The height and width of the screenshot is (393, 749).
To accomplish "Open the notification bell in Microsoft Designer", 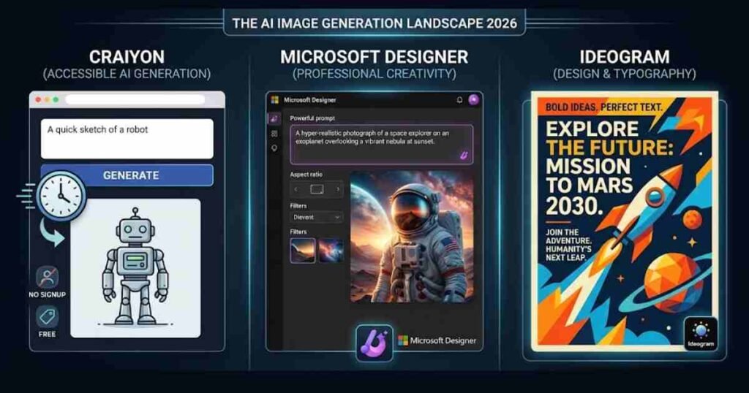I will (459, 99).
